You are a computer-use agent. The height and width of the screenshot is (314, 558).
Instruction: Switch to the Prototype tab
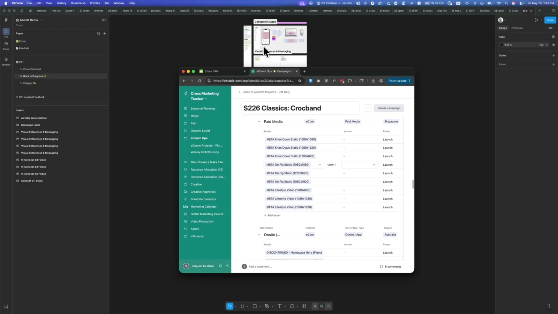click(x=517, y=28)
